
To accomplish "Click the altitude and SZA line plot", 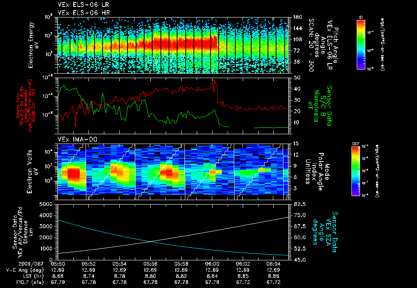I will (173, 232).
